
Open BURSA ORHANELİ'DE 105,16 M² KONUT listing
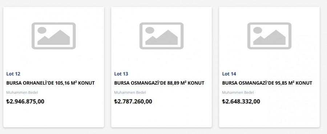pyautogui.click(x=51, y=83)
